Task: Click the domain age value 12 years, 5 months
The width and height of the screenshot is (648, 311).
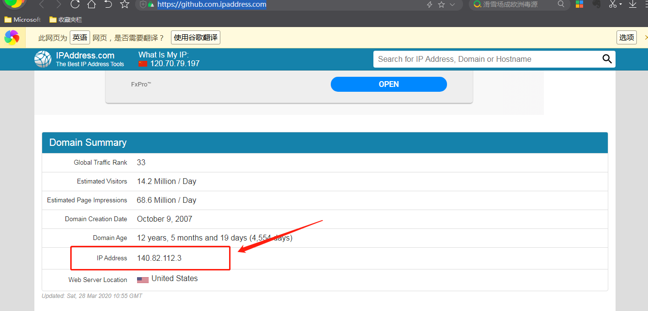Action: click(x=215, y=238)
